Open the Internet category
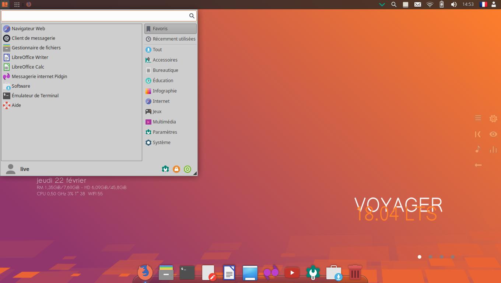 coord(171,101)
